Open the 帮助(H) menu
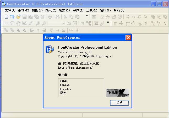 (x=119, y=10)
